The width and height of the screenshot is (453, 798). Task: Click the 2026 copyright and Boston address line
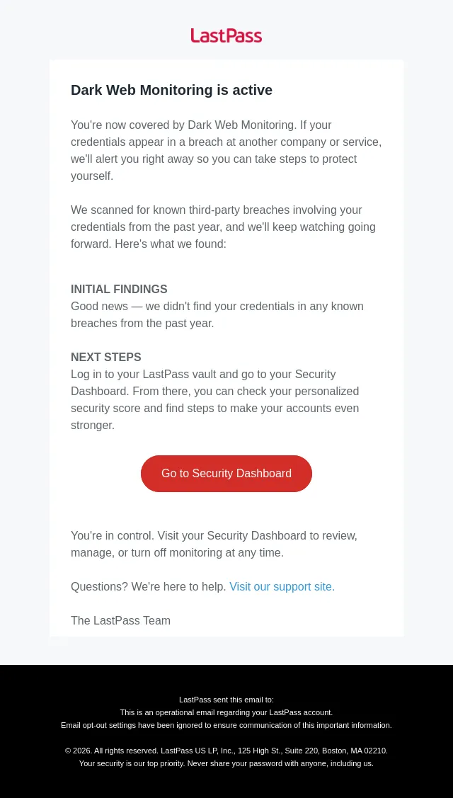[226, 751]
